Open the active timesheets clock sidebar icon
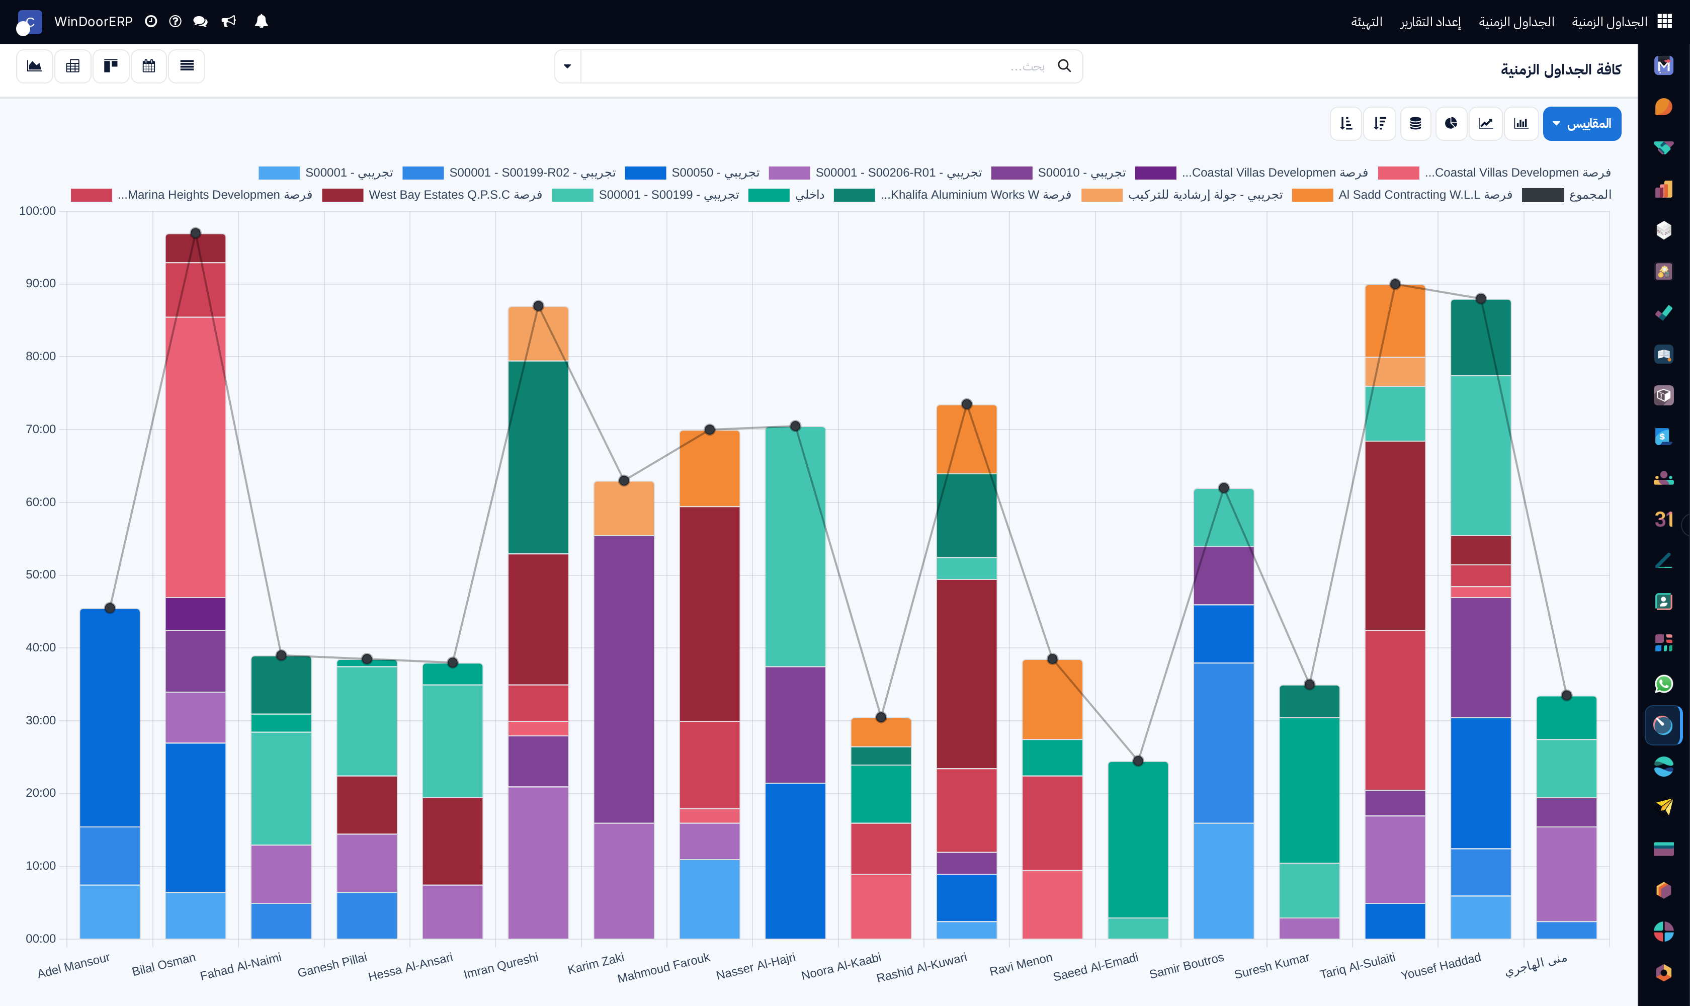 click(1663, 725)
